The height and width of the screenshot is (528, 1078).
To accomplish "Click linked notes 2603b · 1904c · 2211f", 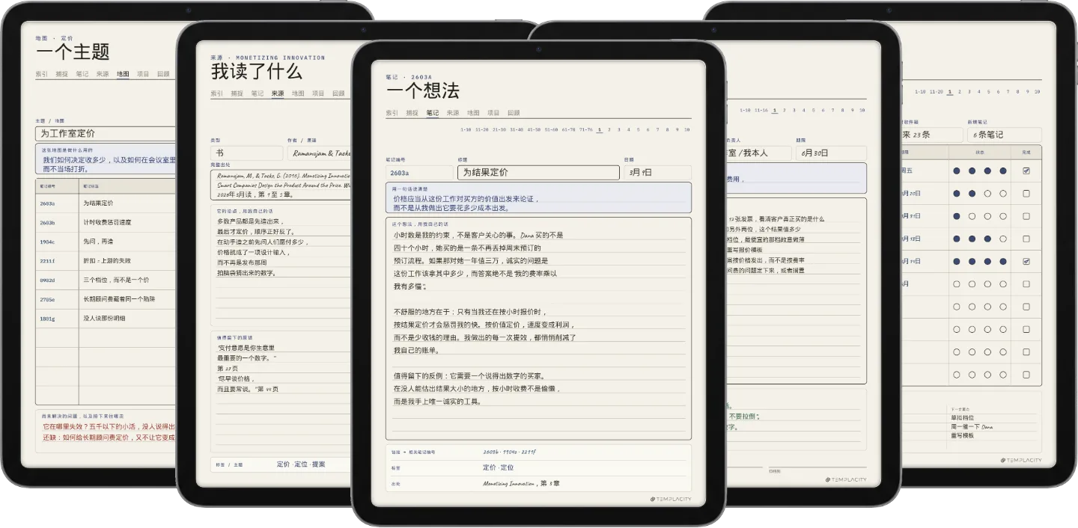I will click(510, 452).
